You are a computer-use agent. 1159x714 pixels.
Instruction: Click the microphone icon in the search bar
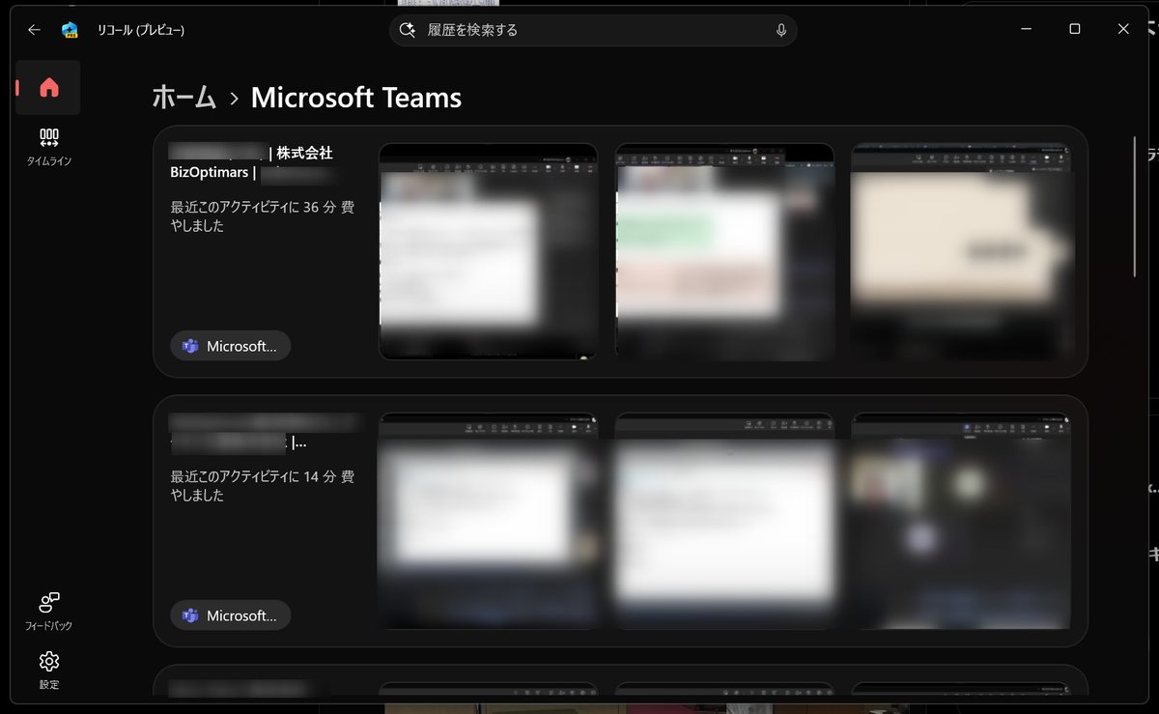tap(780, 30)
